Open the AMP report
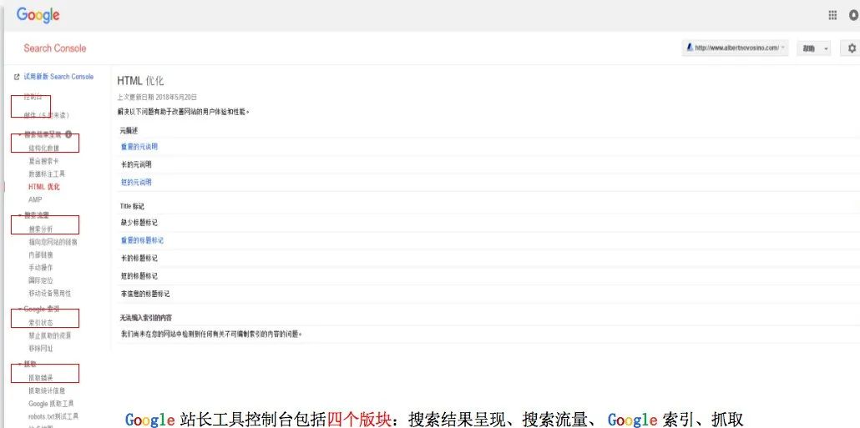Viewport: 860px width, 428px height. (x=35, y=200)
